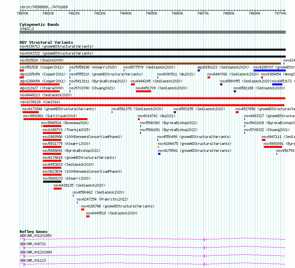
Task: Select nsv6446245 (Sedlazeck2020) variant
Action: tap(156, 81)
